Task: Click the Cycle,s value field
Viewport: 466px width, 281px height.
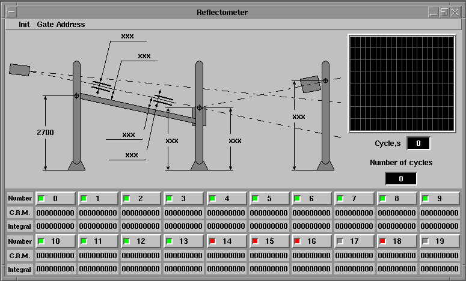Action: click(x=418, y=143)
